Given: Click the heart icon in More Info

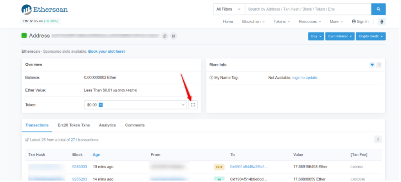Looking at the screenshot, I should (372, 65).
